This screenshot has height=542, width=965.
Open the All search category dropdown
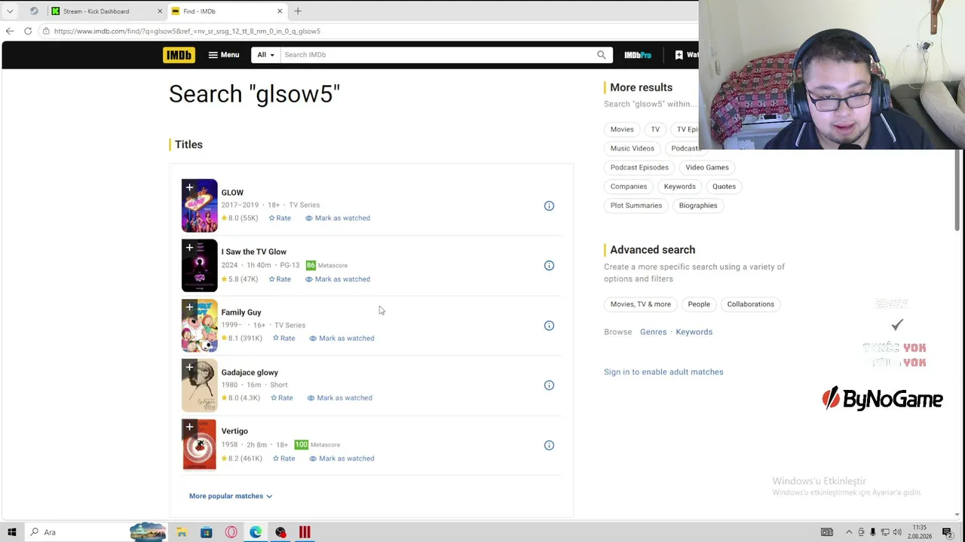[265, 55]
